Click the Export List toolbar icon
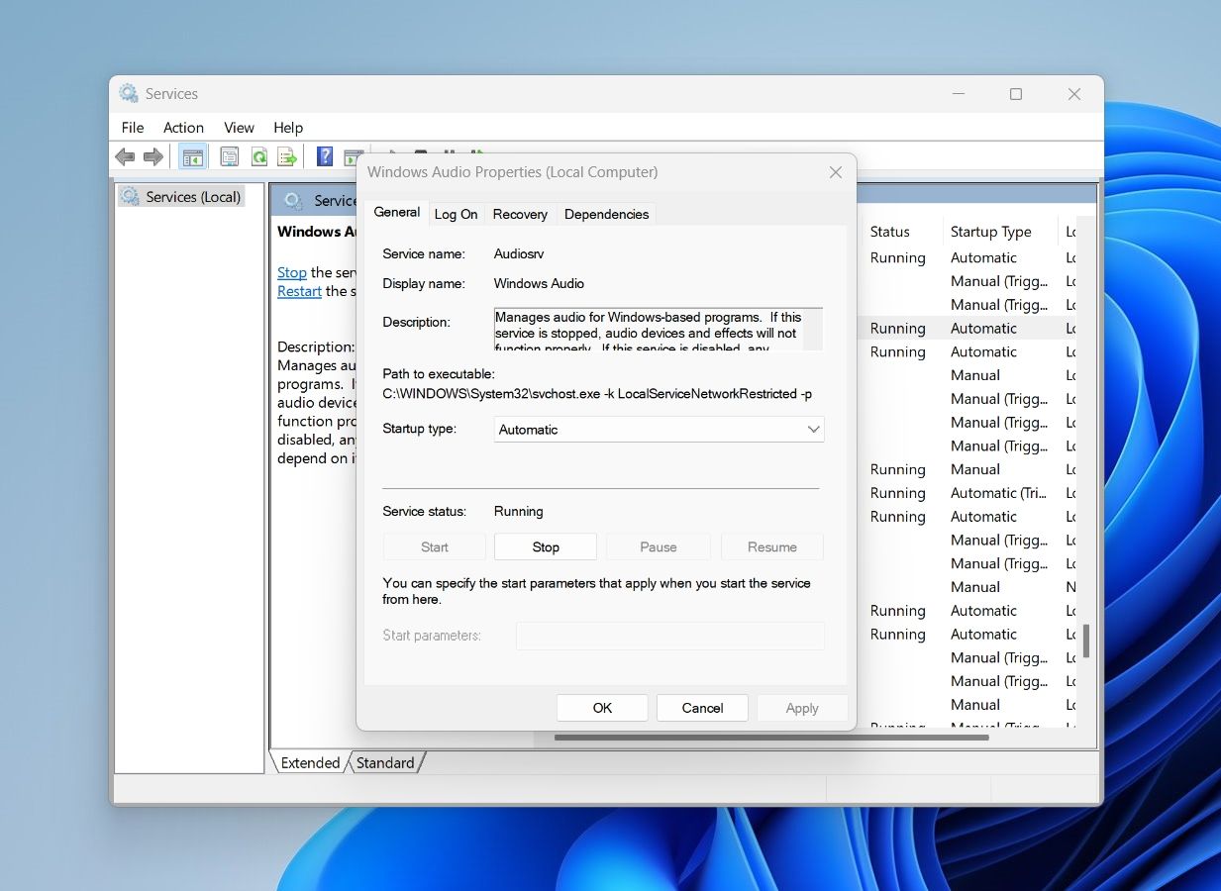The height and width of the screenshot is (891, 1221). pyautogui.click(x=287, y=156)
